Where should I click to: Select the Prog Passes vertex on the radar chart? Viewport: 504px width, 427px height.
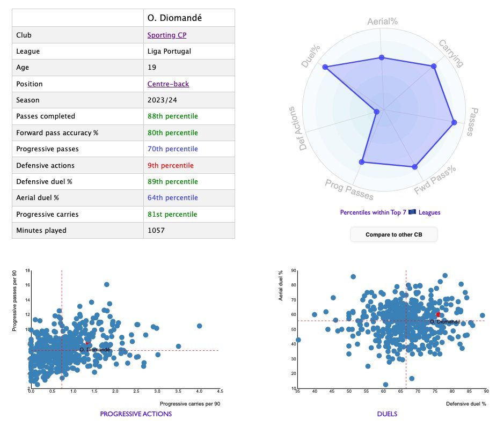[362, 161]
